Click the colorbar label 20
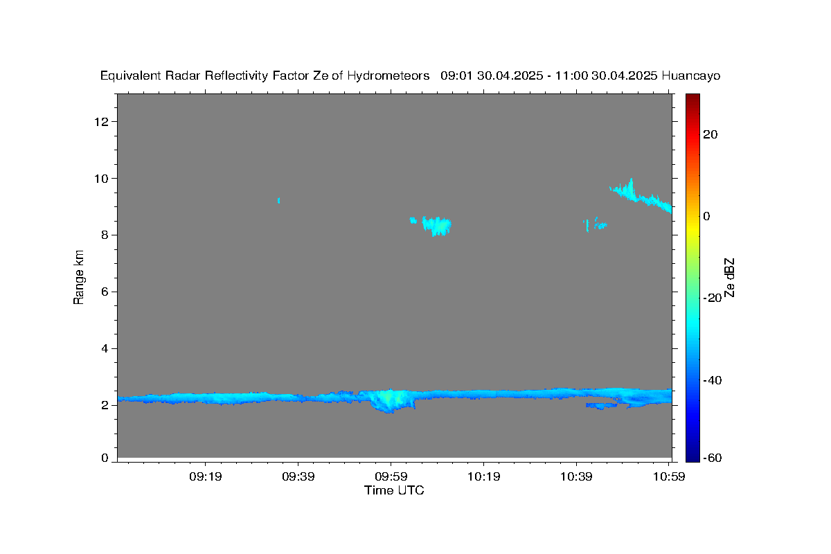Image resolution: width=831 pixels, height=554 pixels. [x=710, y=134]
